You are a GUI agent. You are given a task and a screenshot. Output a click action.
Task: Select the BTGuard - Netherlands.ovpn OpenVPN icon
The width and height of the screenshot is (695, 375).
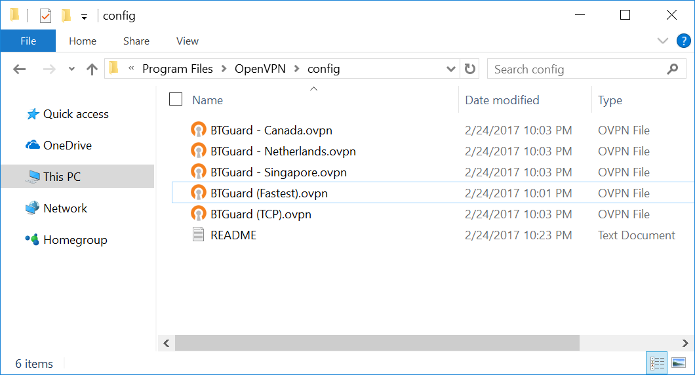[198, 151]
